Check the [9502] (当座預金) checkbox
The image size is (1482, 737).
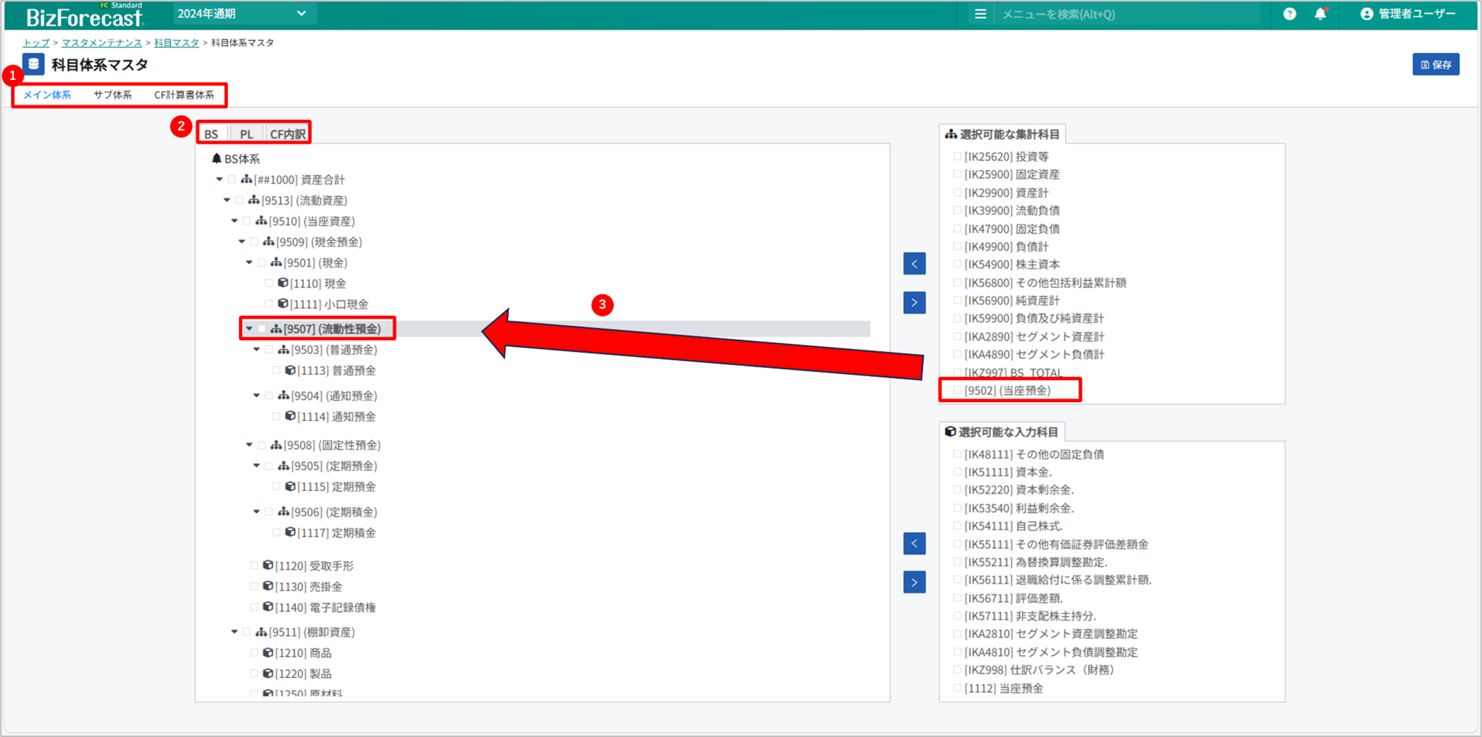pos(957,390)
